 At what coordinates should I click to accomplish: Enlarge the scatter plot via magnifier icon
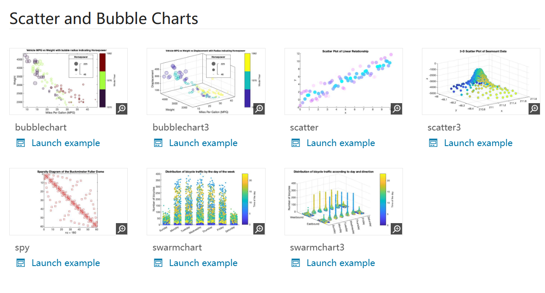click(397, 109)
